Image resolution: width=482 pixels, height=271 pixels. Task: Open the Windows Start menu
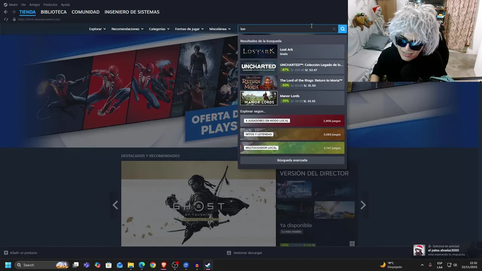8,265
